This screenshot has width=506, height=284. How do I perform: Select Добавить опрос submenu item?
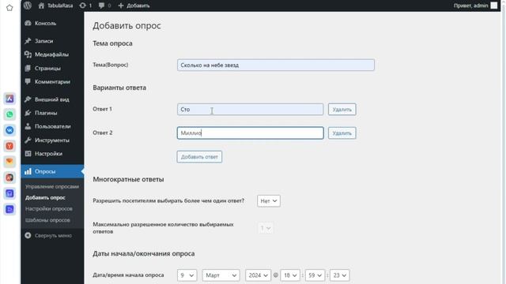(x=45, y=198)
